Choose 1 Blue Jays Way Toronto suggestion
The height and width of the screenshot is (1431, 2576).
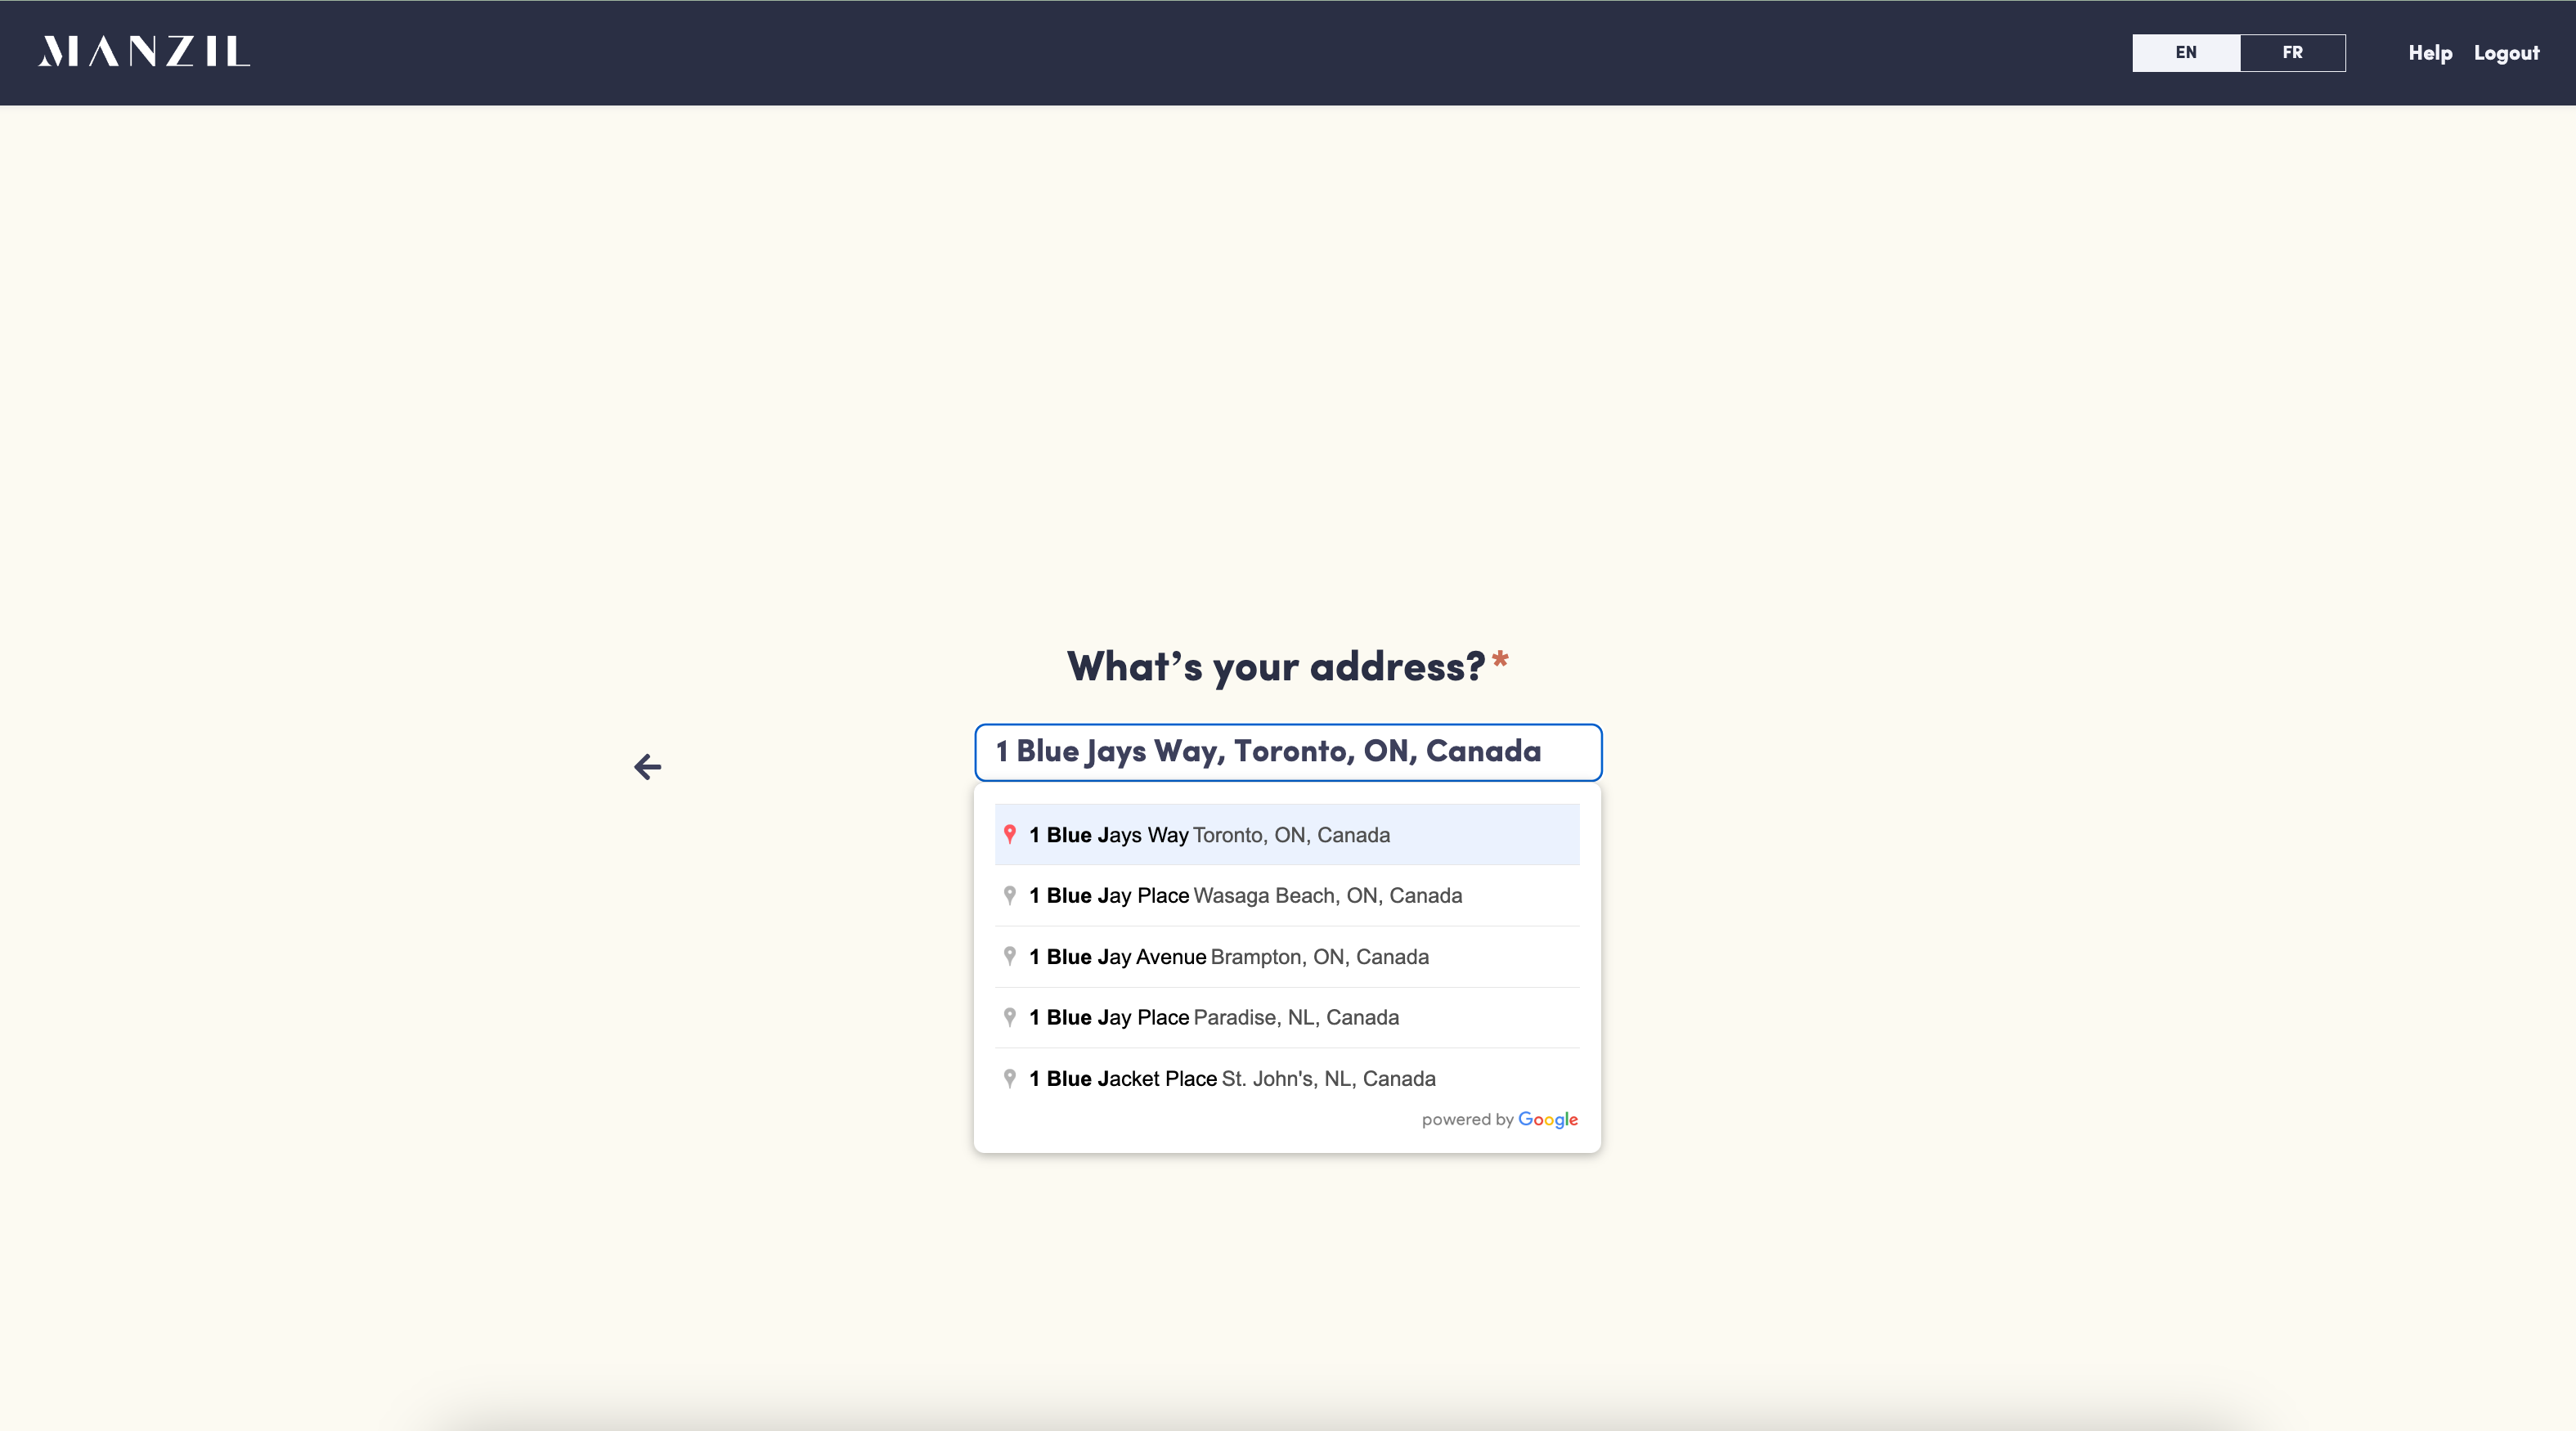[x=1209, y=835]
